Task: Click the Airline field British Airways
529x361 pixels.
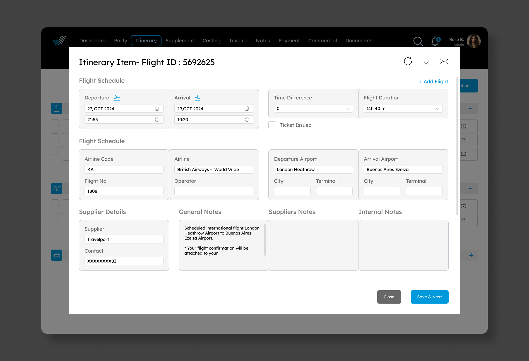Action: tap(214, 169)
